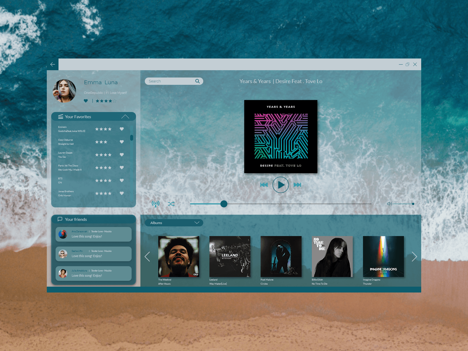
Task: Toggle heart for Ozzy Osburne song
Action: [122, 142]
